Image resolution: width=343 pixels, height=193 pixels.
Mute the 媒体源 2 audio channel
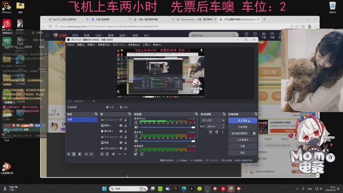136,141
